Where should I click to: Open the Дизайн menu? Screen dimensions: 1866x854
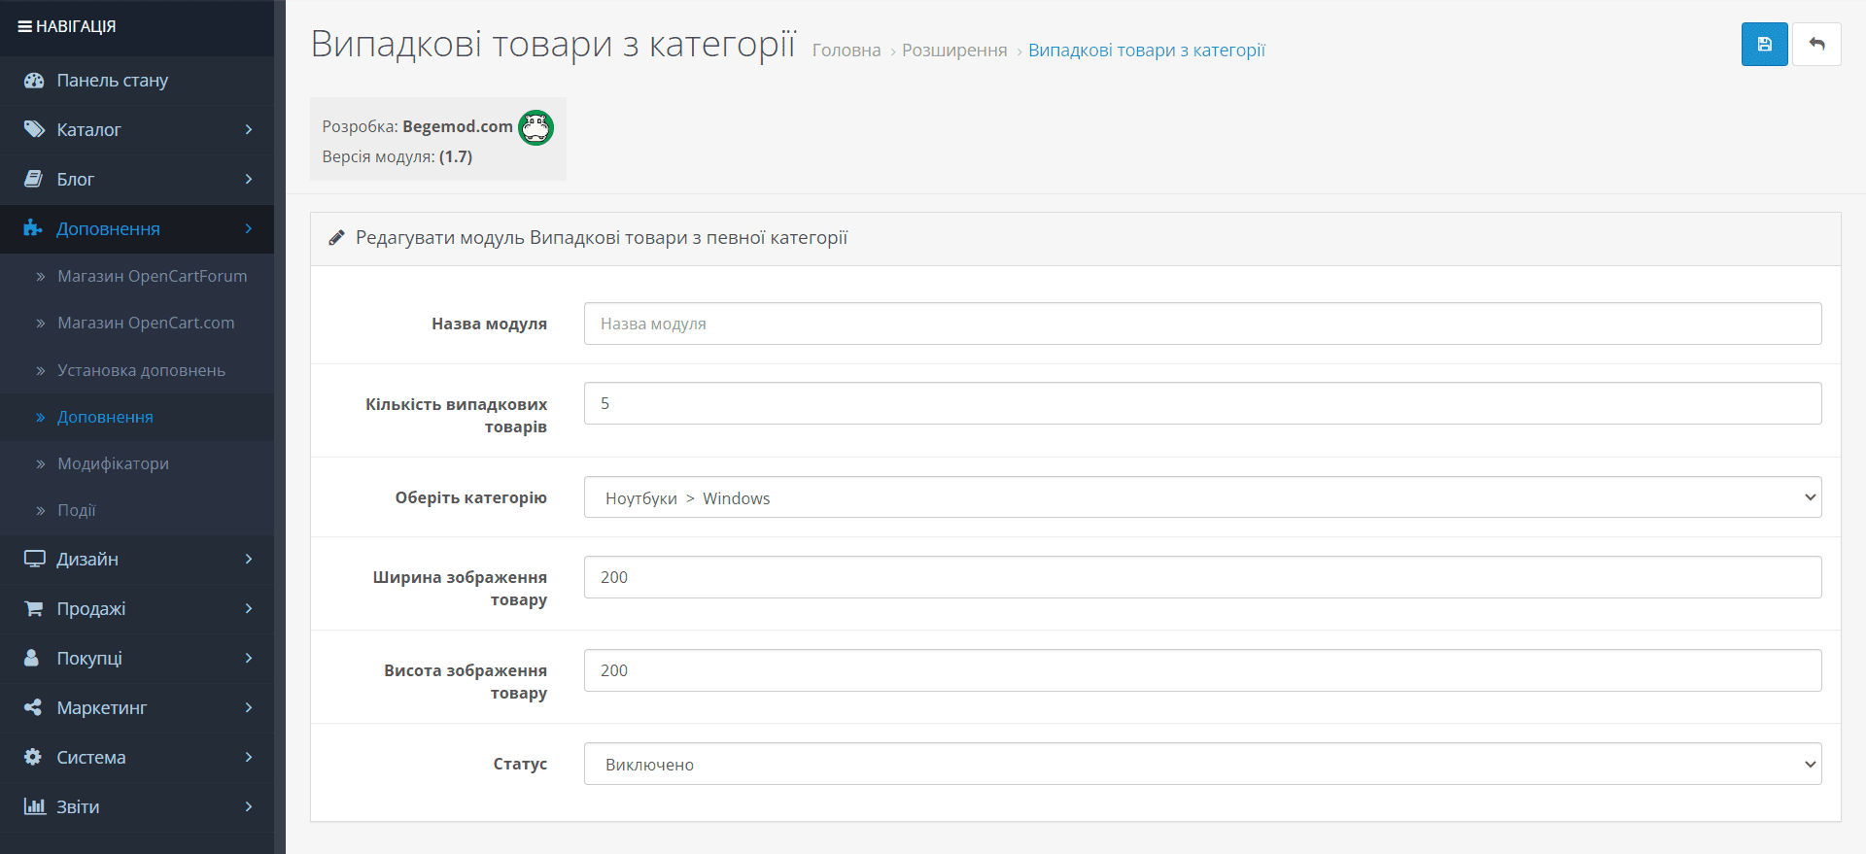(x=137, y=559)
